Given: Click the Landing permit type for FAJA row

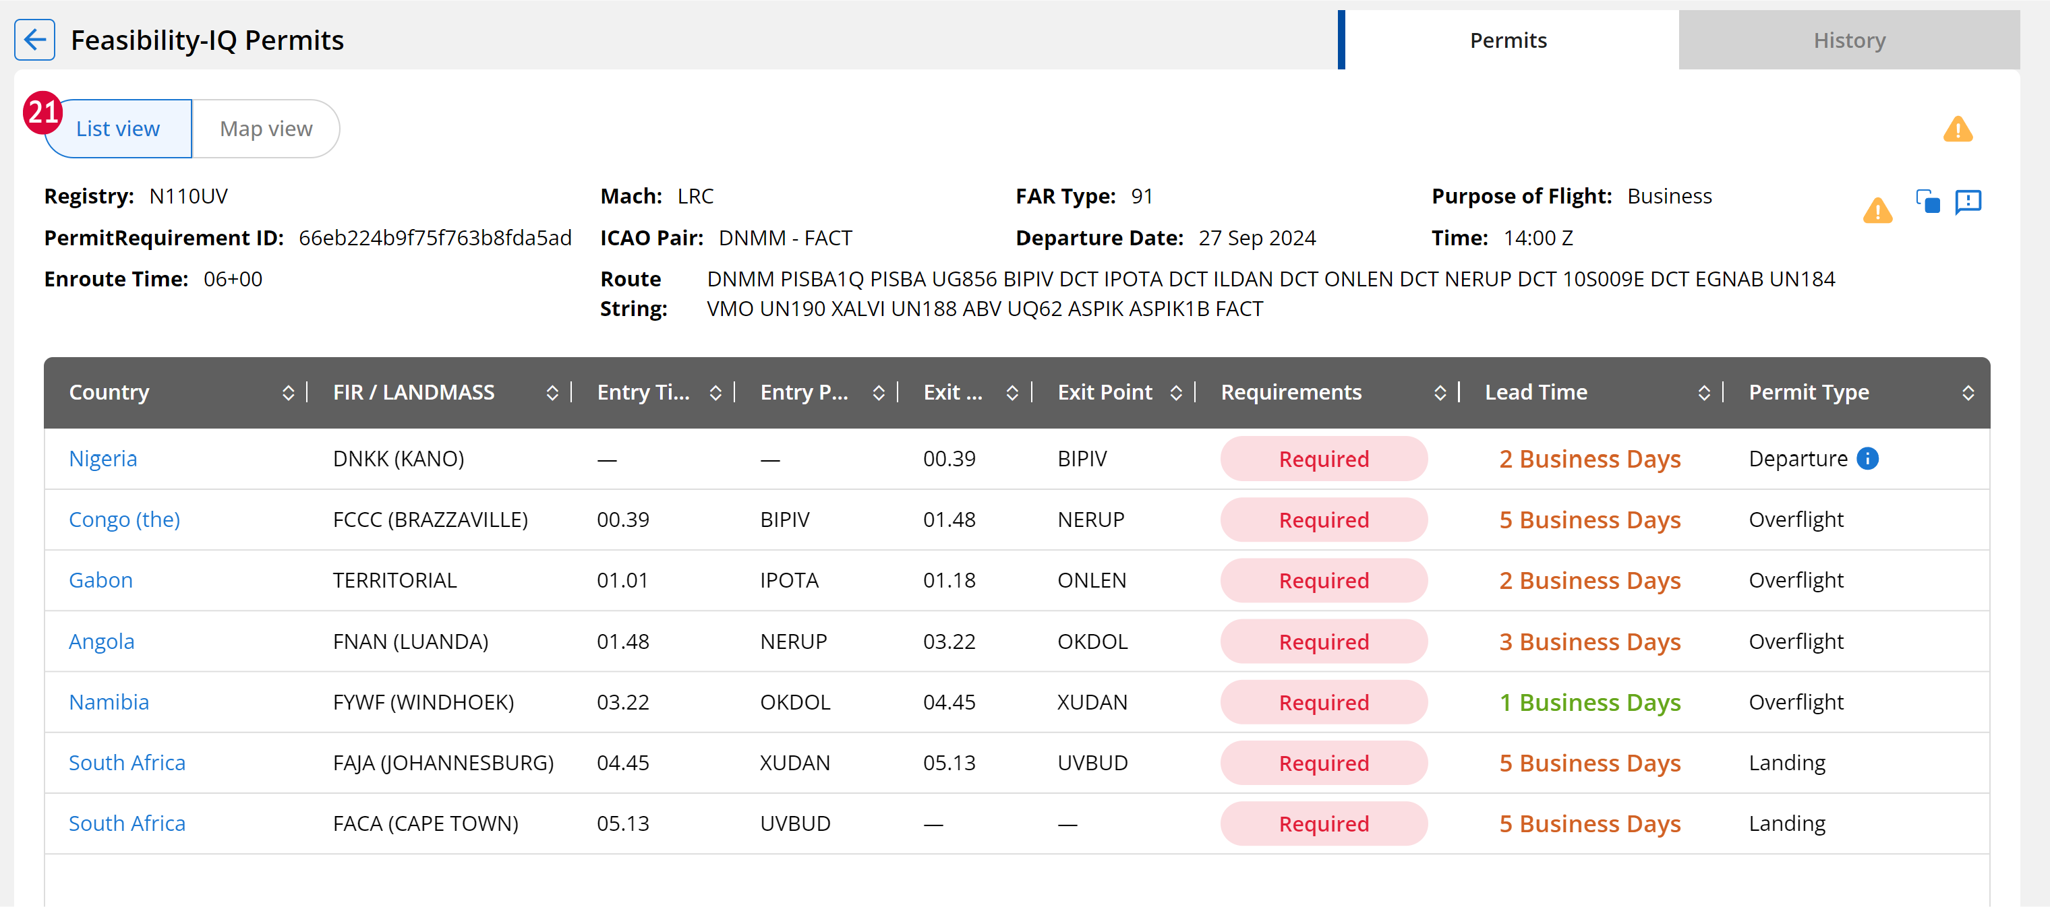Looking at the screenshot, I should point(1786,762).
